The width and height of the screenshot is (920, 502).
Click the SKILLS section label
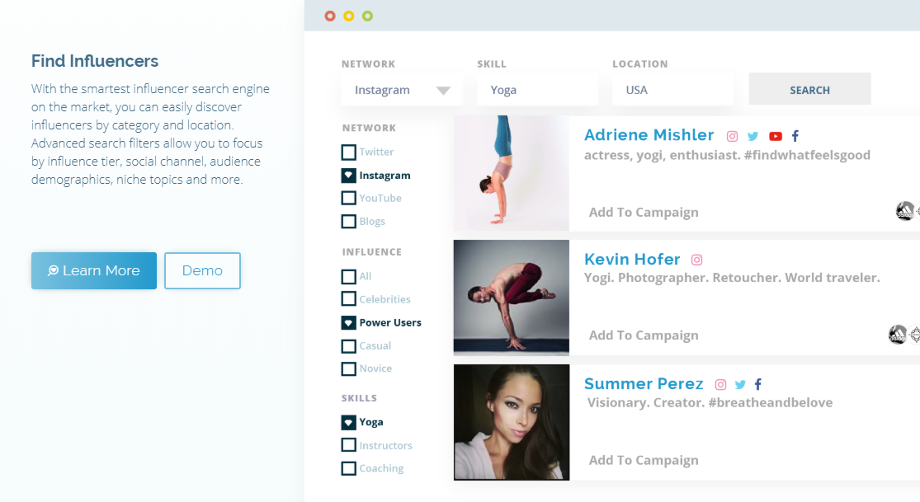tap(359, 398)
